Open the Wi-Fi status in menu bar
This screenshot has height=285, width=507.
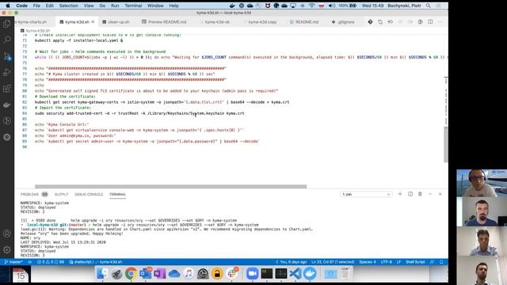pos(311,6)
